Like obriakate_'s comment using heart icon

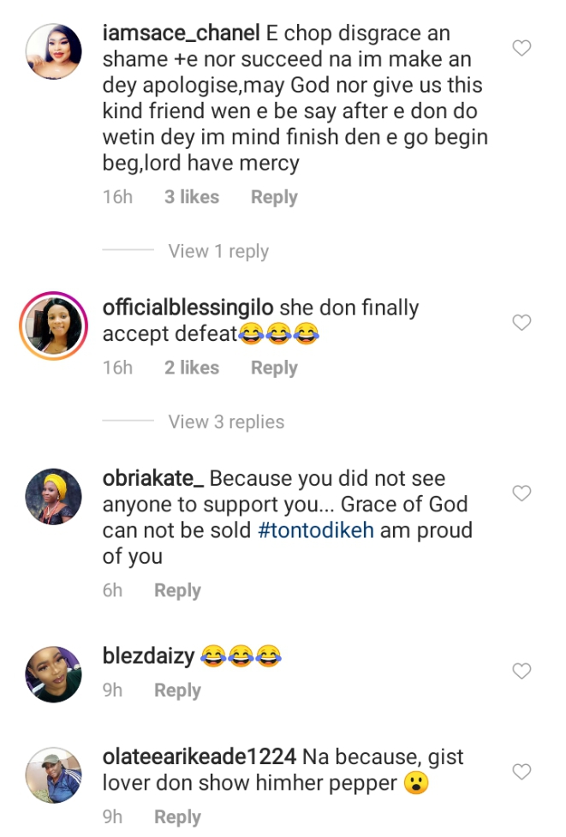[521, 493]
